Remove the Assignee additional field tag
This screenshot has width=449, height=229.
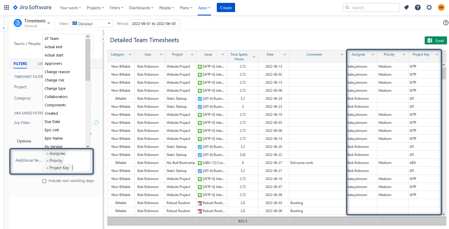tap(48, 154)
